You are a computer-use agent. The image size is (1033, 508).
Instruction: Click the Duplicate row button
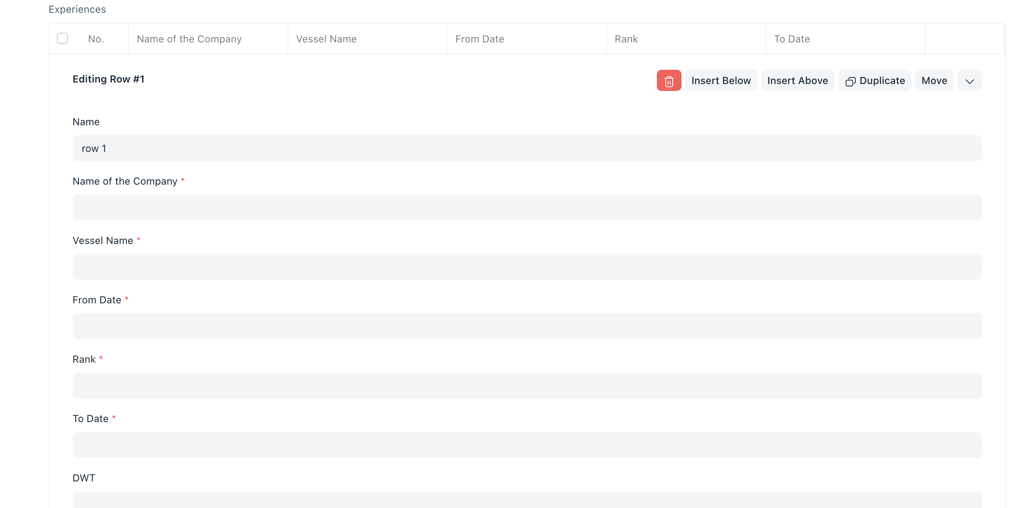pos(875,81)
